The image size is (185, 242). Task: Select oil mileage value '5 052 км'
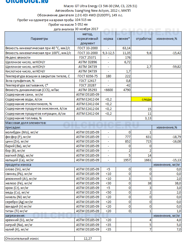click(x=81, y=24)
